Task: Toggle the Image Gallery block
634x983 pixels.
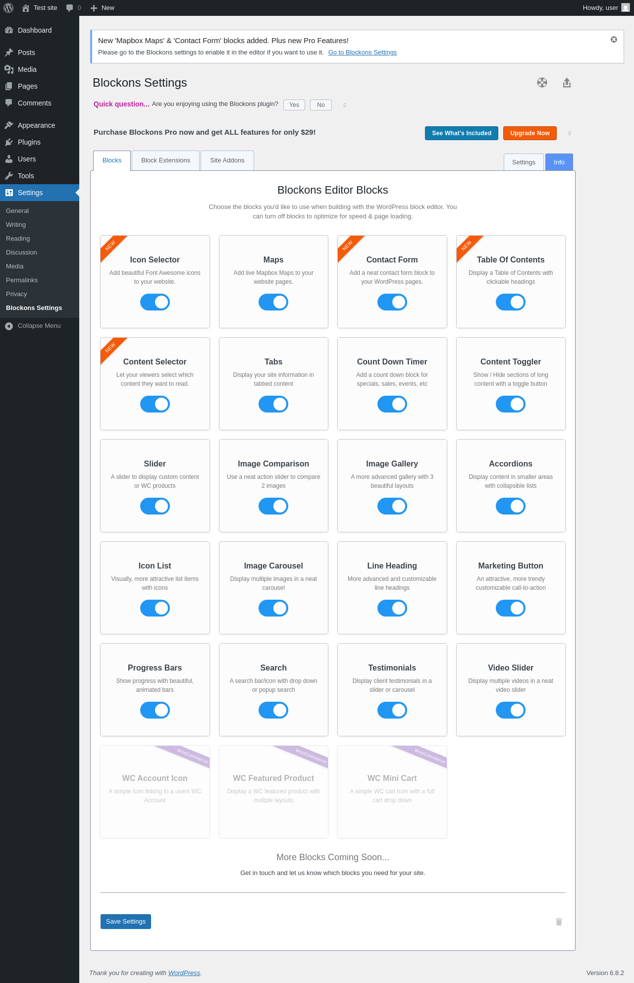Action: (x=392, y=506)
